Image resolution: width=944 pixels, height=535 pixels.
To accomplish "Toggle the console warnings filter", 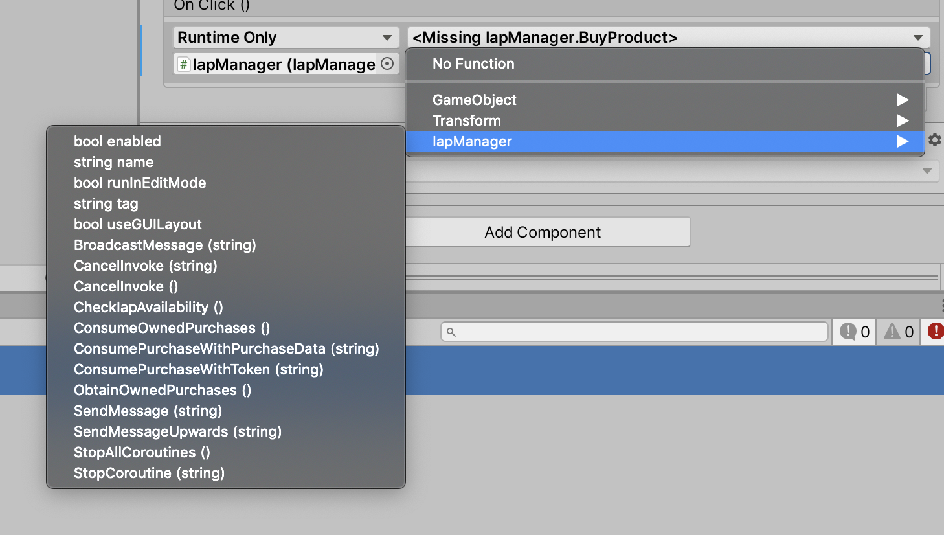I will [897, 331].
